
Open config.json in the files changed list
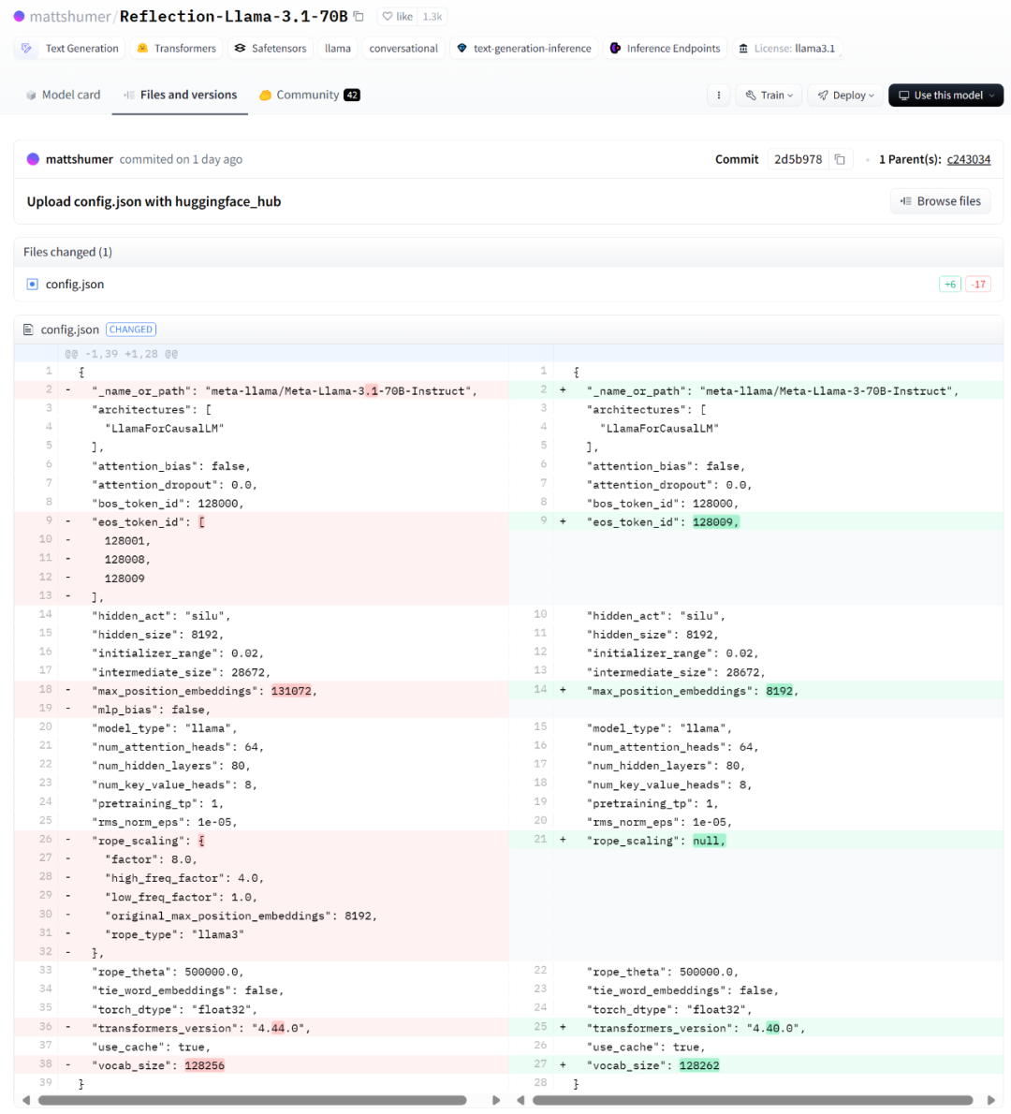tap(75, 285)
